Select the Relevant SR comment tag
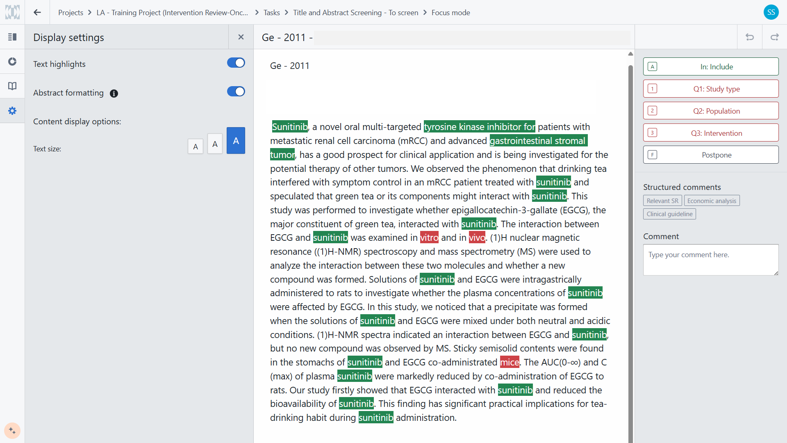787x443 pixels. click(662, 201)
